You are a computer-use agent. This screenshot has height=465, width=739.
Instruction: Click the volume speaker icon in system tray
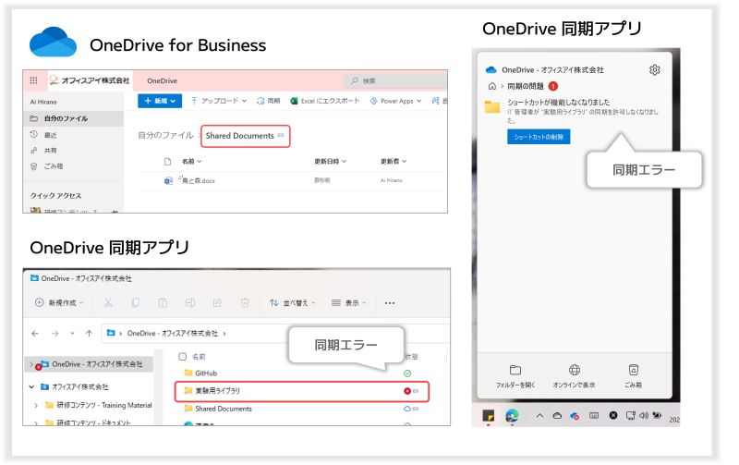(644, 415)
